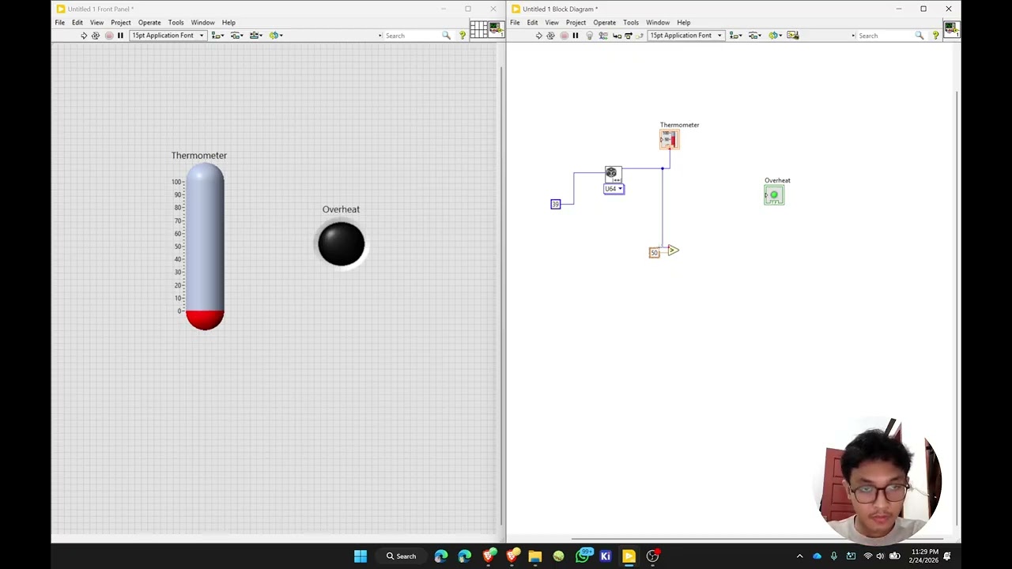Open Project menu in Front Panel
1012x569 pixels.
click(121, 22)
